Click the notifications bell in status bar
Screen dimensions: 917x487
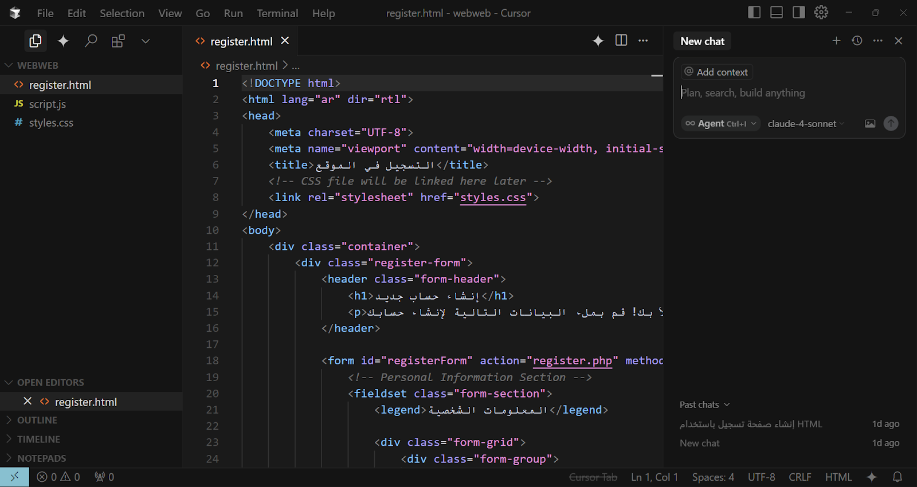pos(898,477)
